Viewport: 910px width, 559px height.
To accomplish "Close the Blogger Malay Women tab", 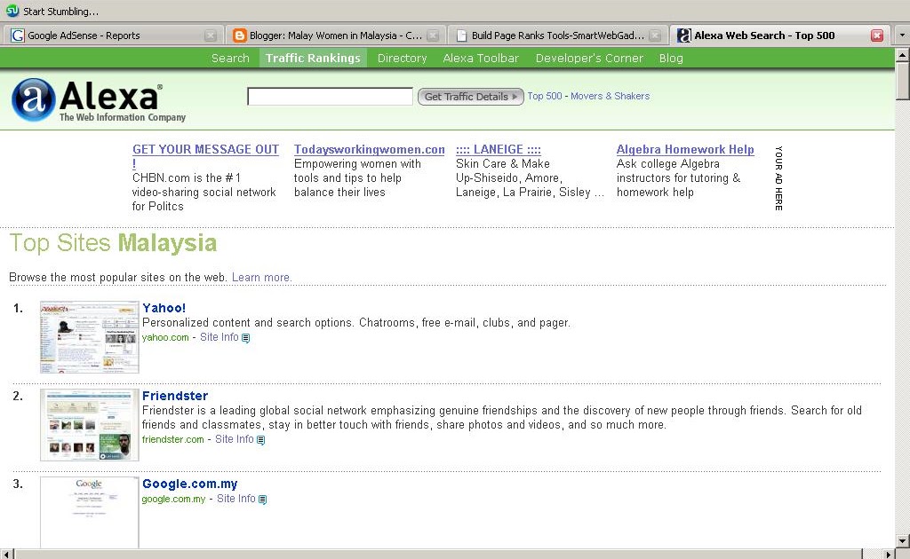I will point(433,35).
